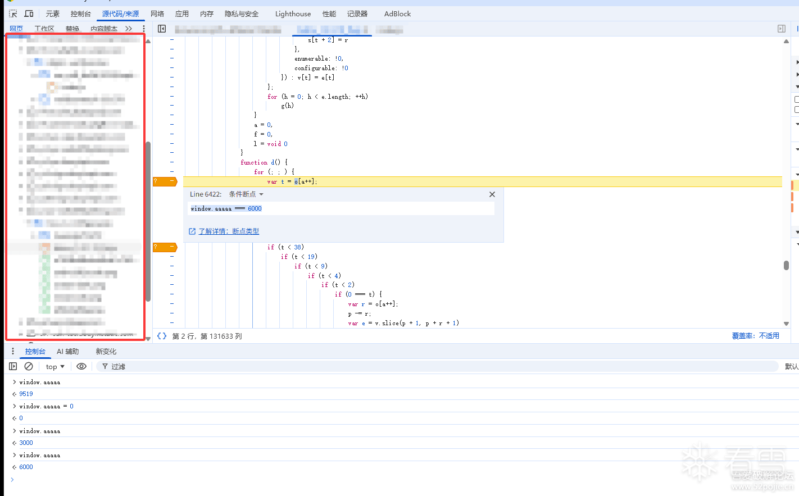Create a live expression with the eye icon
Image resolution: width=799 pixels, height=496 pixels.
coord(81,366)
